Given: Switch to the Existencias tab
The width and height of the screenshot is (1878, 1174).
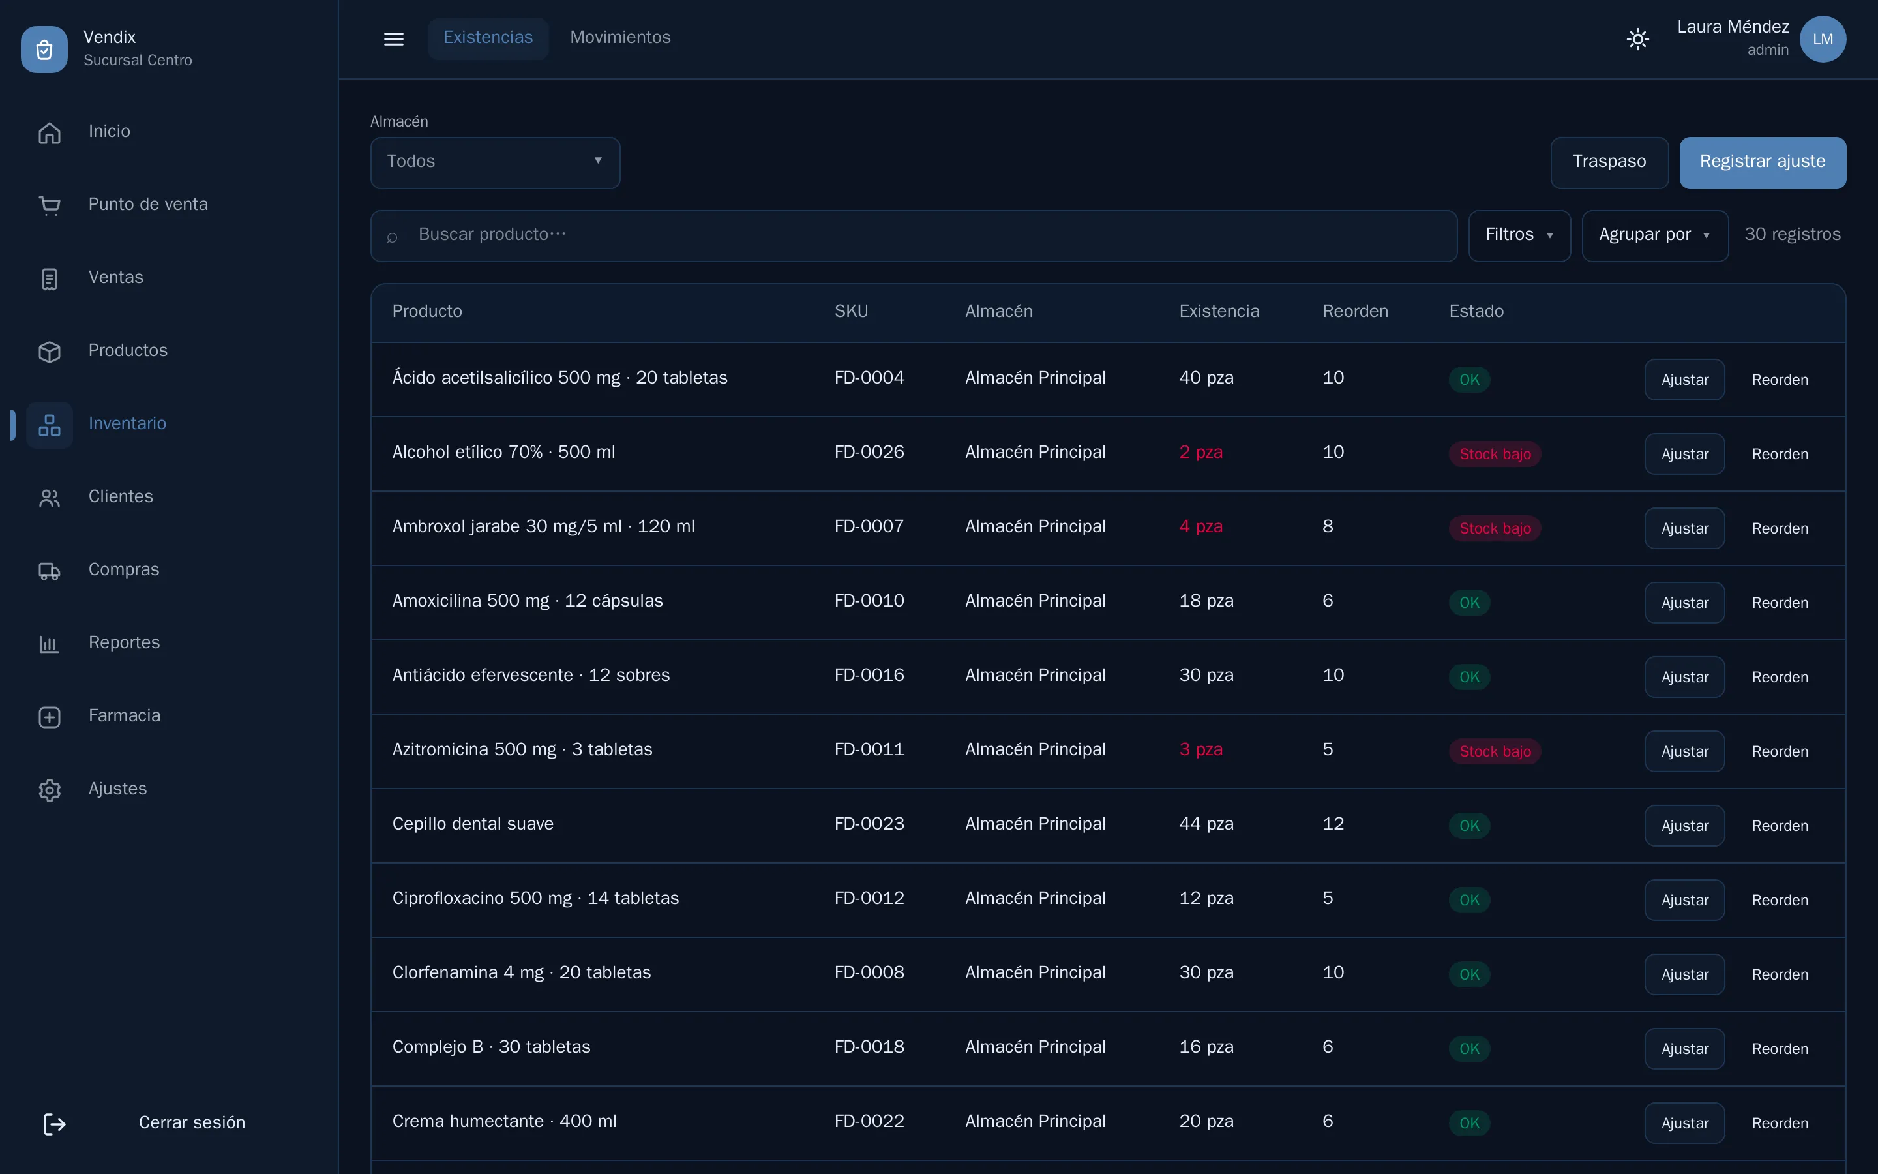Looking at the screenshot, I should tap(488, 38).
